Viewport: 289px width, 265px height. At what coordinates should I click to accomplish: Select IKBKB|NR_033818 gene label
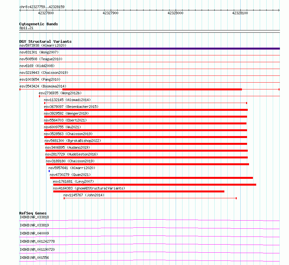click(34, 217)
